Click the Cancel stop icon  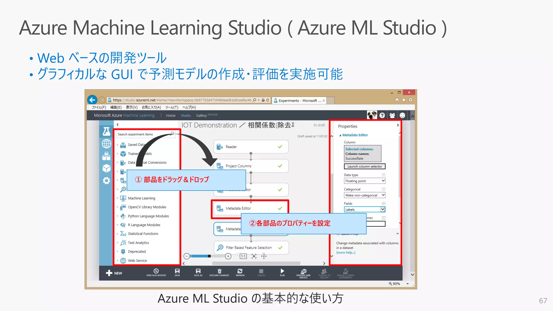tap(261, 272)
